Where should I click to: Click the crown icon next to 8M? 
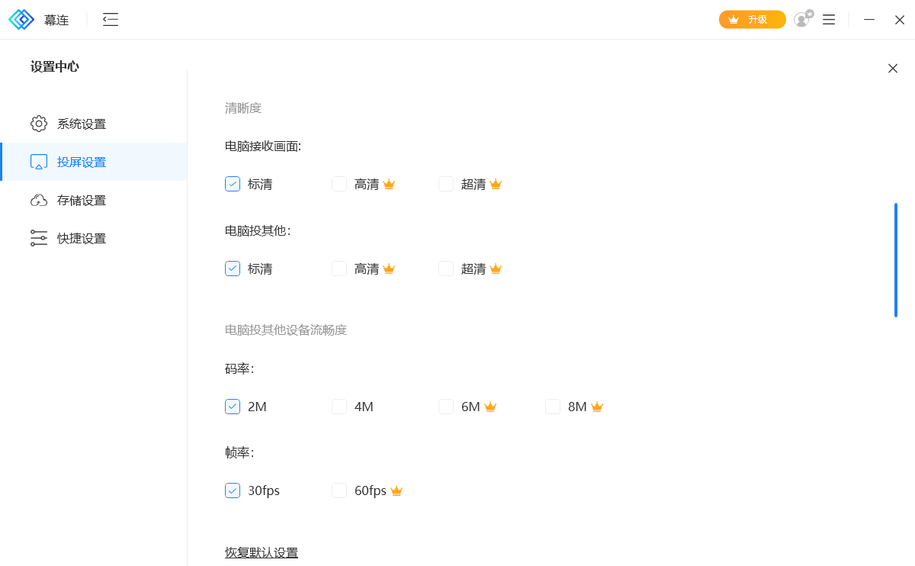point(597,407)
